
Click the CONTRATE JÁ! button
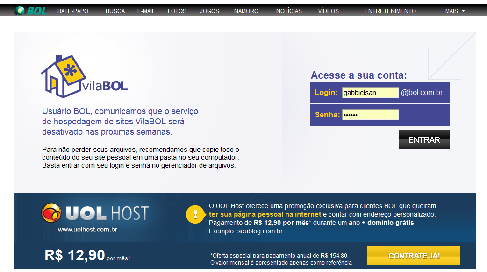pyautogui.click(x=414, y=256)
